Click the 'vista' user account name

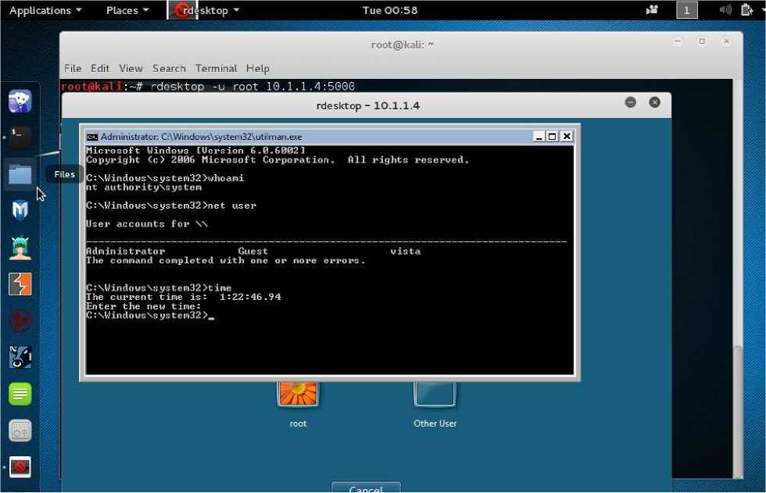[406, 252]
